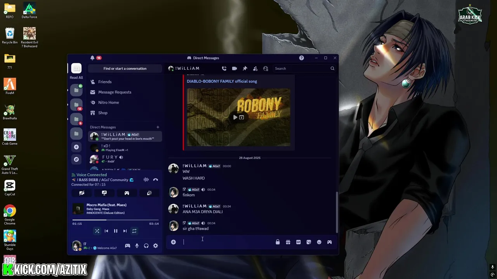
Task: Open the !xD! conversation
Action: point(125,148)
